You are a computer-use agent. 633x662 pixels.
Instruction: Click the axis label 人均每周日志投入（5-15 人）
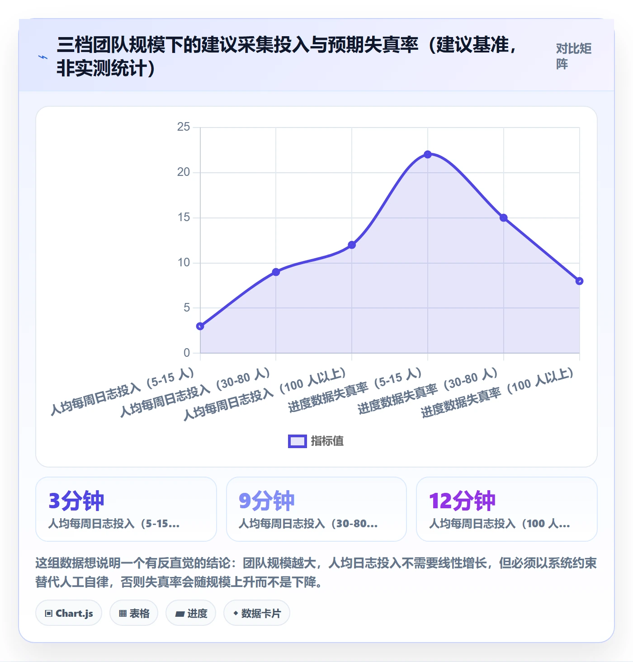(x=122, y=391)
